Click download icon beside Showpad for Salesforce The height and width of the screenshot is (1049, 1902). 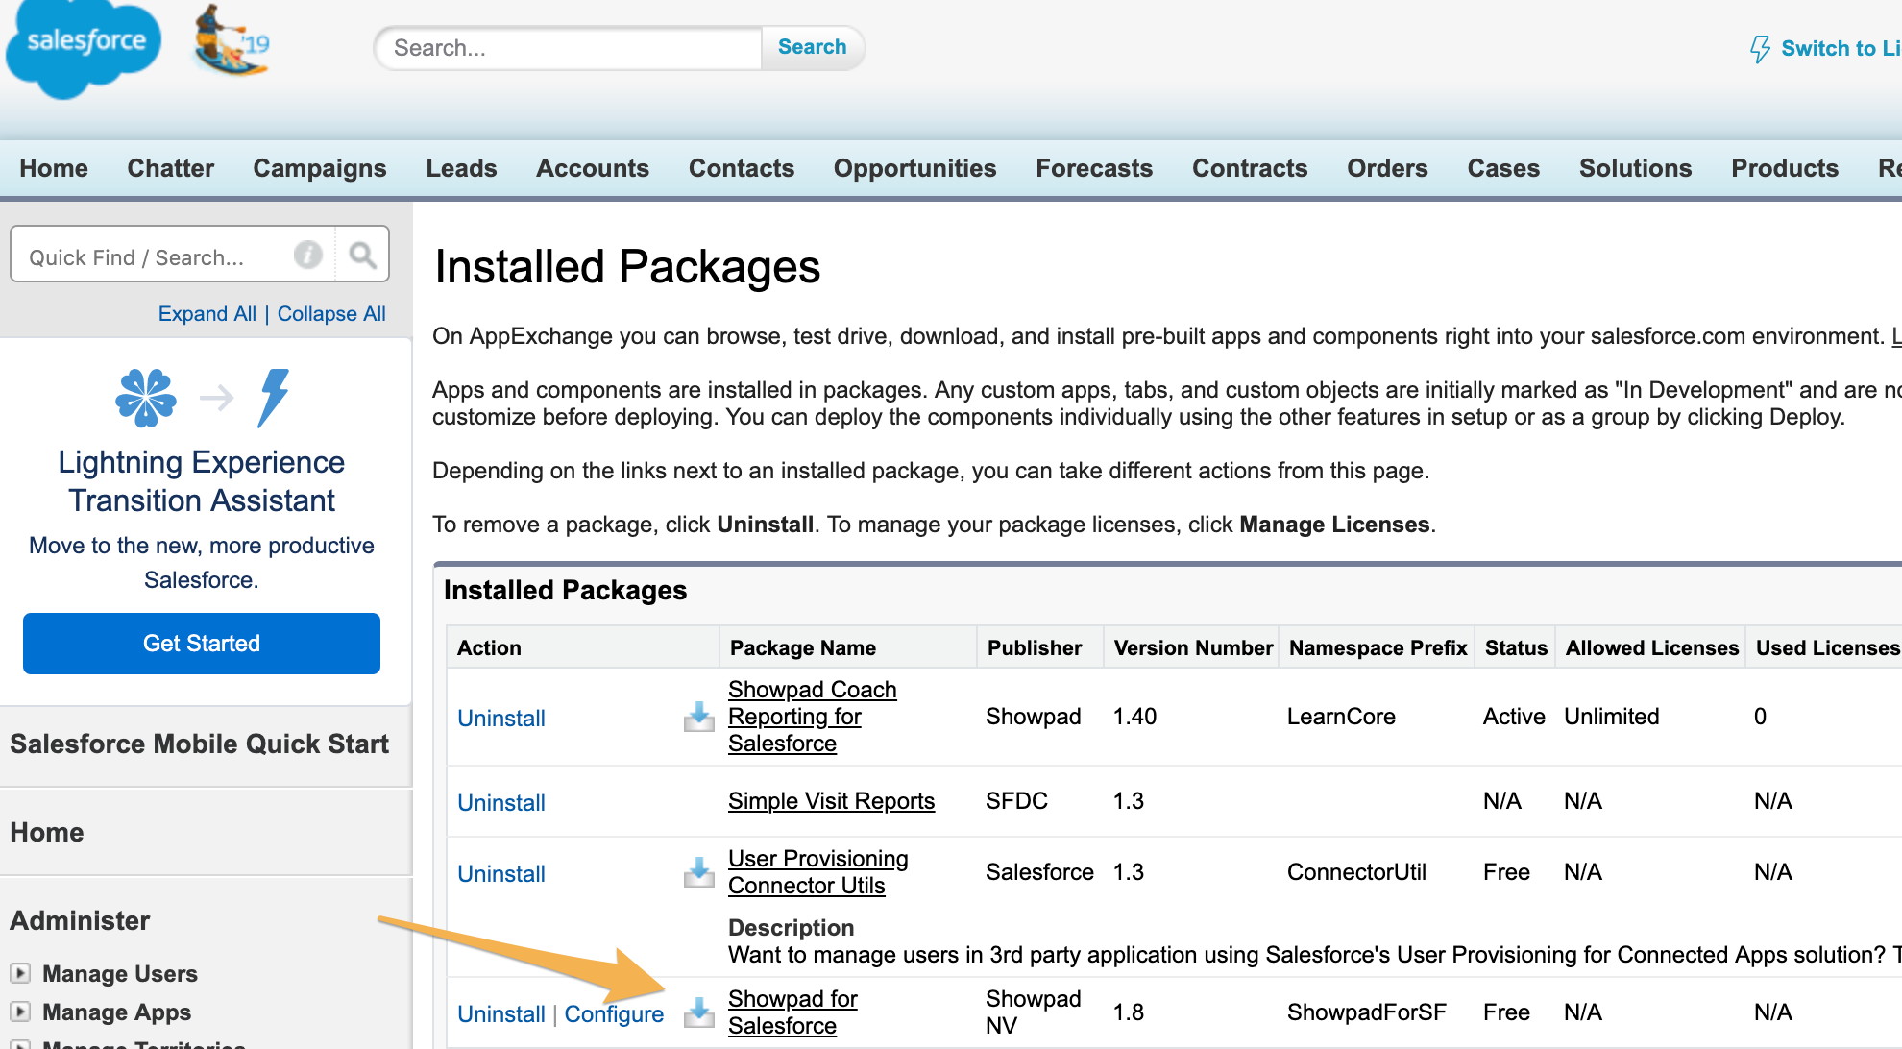tap(698, 1012)
